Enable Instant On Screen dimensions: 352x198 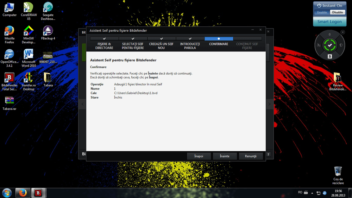tap(322, 12)
